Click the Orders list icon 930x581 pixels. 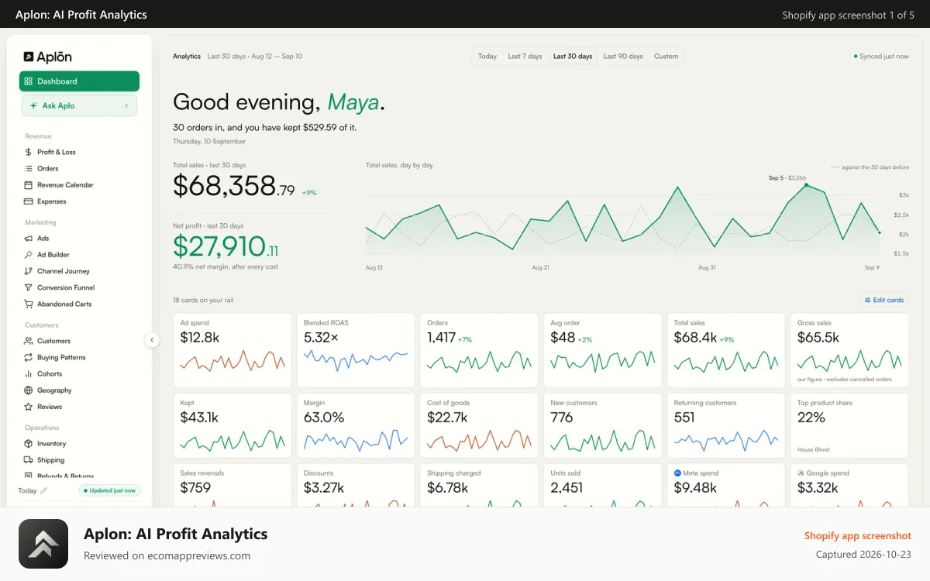click(x=29, y=168)
